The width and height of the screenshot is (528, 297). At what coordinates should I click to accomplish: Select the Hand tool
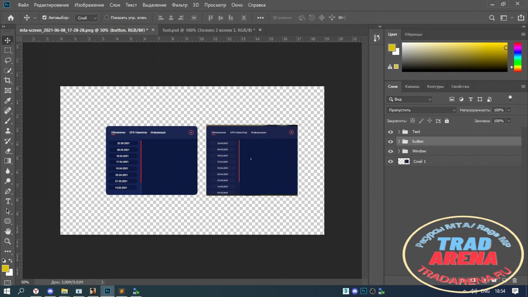(x=8, y=231)
